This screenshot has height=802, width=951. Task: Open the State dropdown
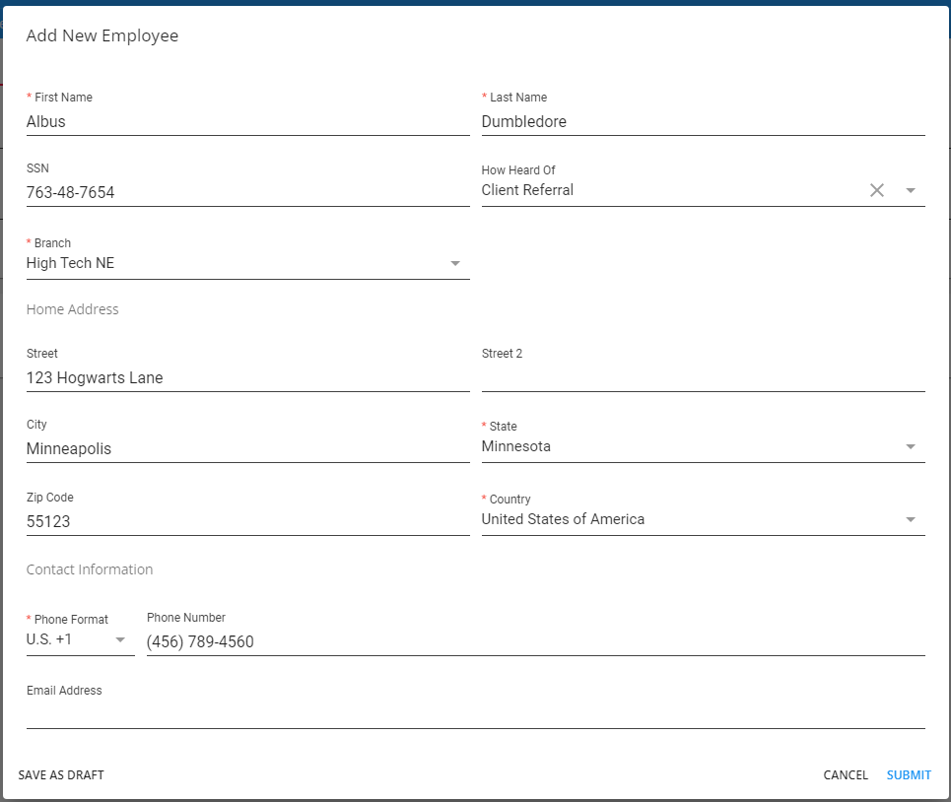[702, 446]
